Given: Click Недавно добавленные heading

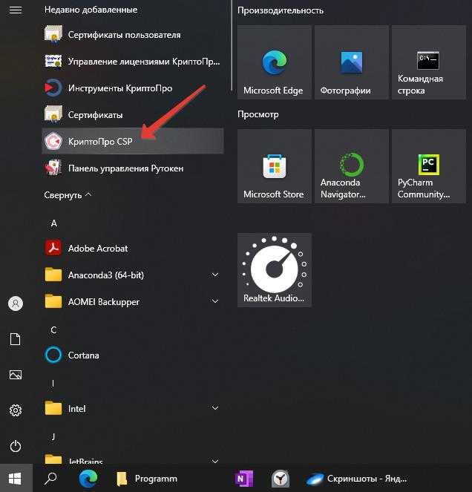Looking at the screenshot, I should (91, 10).
